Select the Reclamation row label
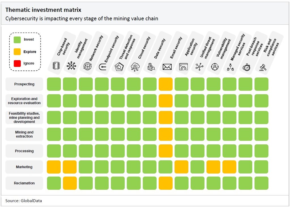Viewport: 290px width, 207px height. 24,183
